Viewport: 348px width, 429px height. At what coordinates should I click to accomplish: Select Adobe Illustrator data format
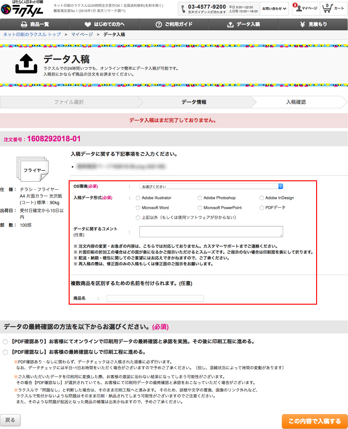pos(138,198)
